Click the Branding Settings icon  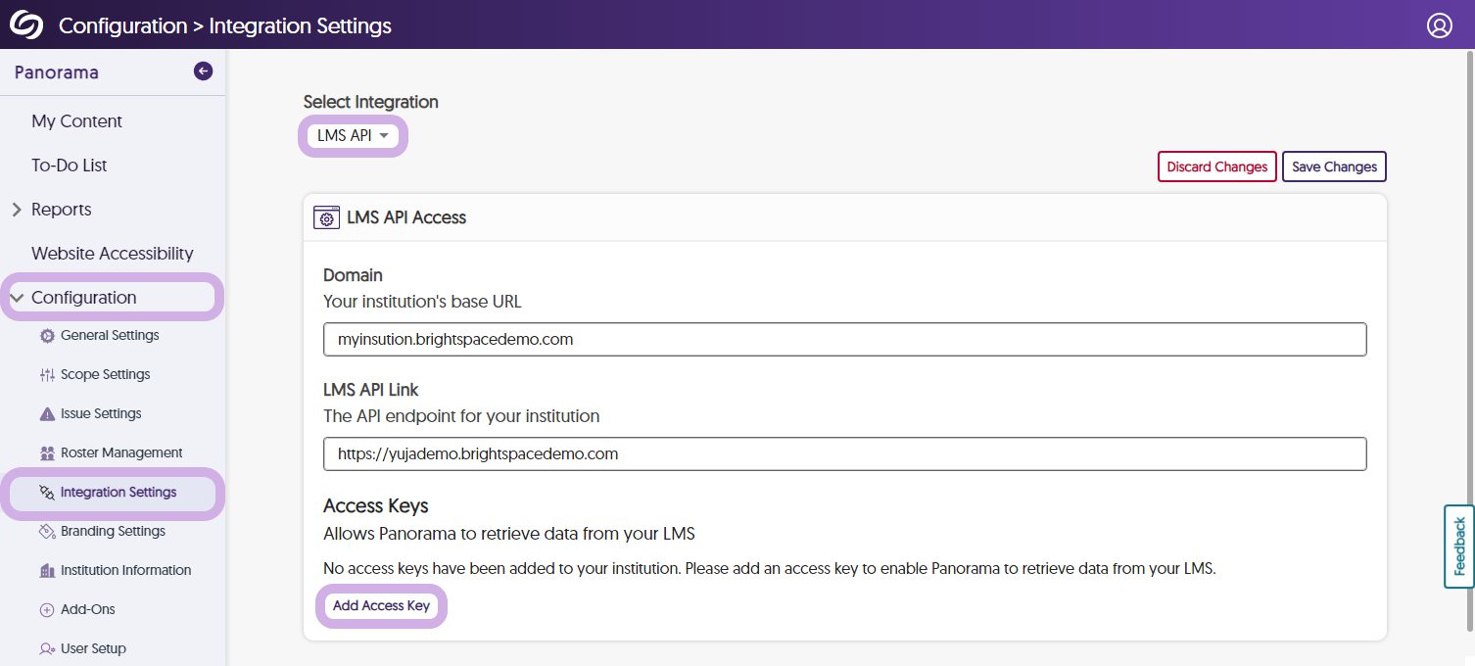(x=47, y=532)
